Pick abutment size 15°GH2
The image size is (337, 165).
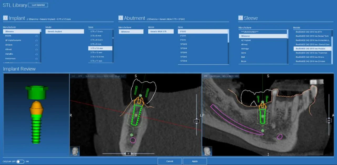[x=203, y=57]
